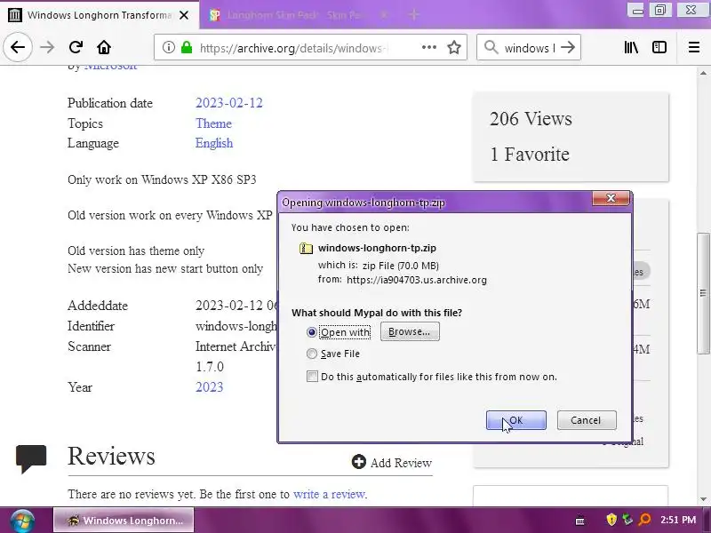Click the '1 Favorite' text
The height and width of the screenshot is (533, 711).
[x=530, y=155]
